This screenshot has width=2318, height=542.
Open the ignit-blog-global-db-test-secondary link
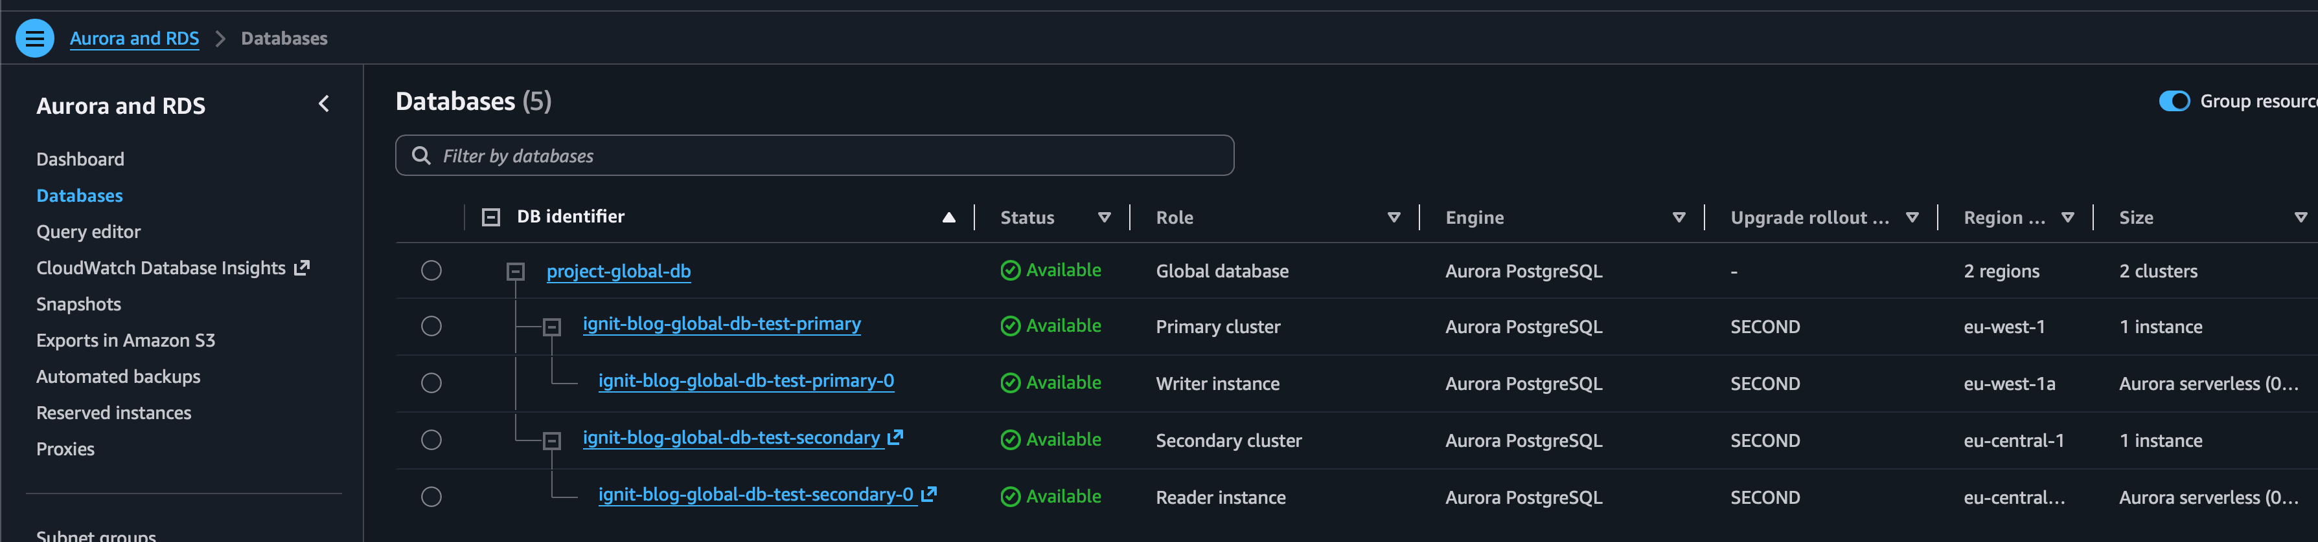pos(731,438)
